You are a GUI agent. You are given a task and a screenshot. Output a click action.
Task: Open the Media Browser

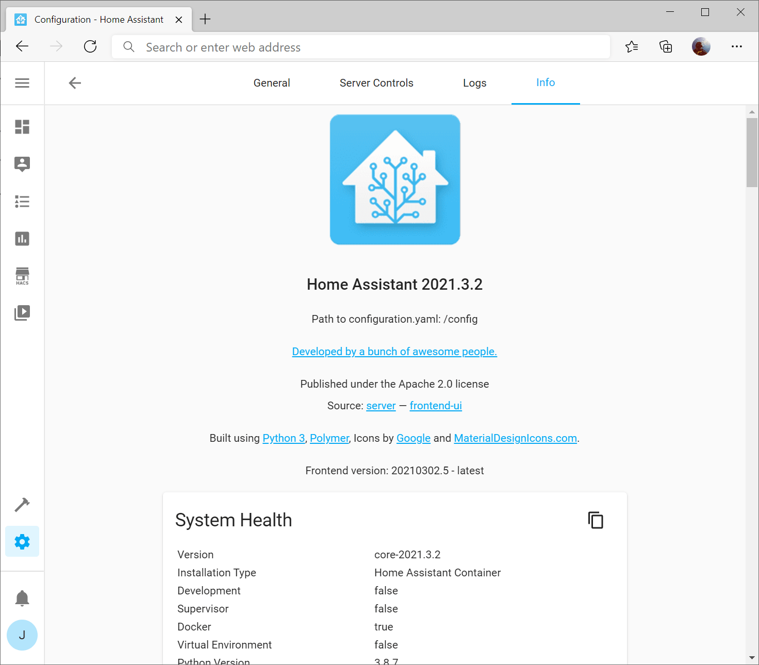[22, 312]
